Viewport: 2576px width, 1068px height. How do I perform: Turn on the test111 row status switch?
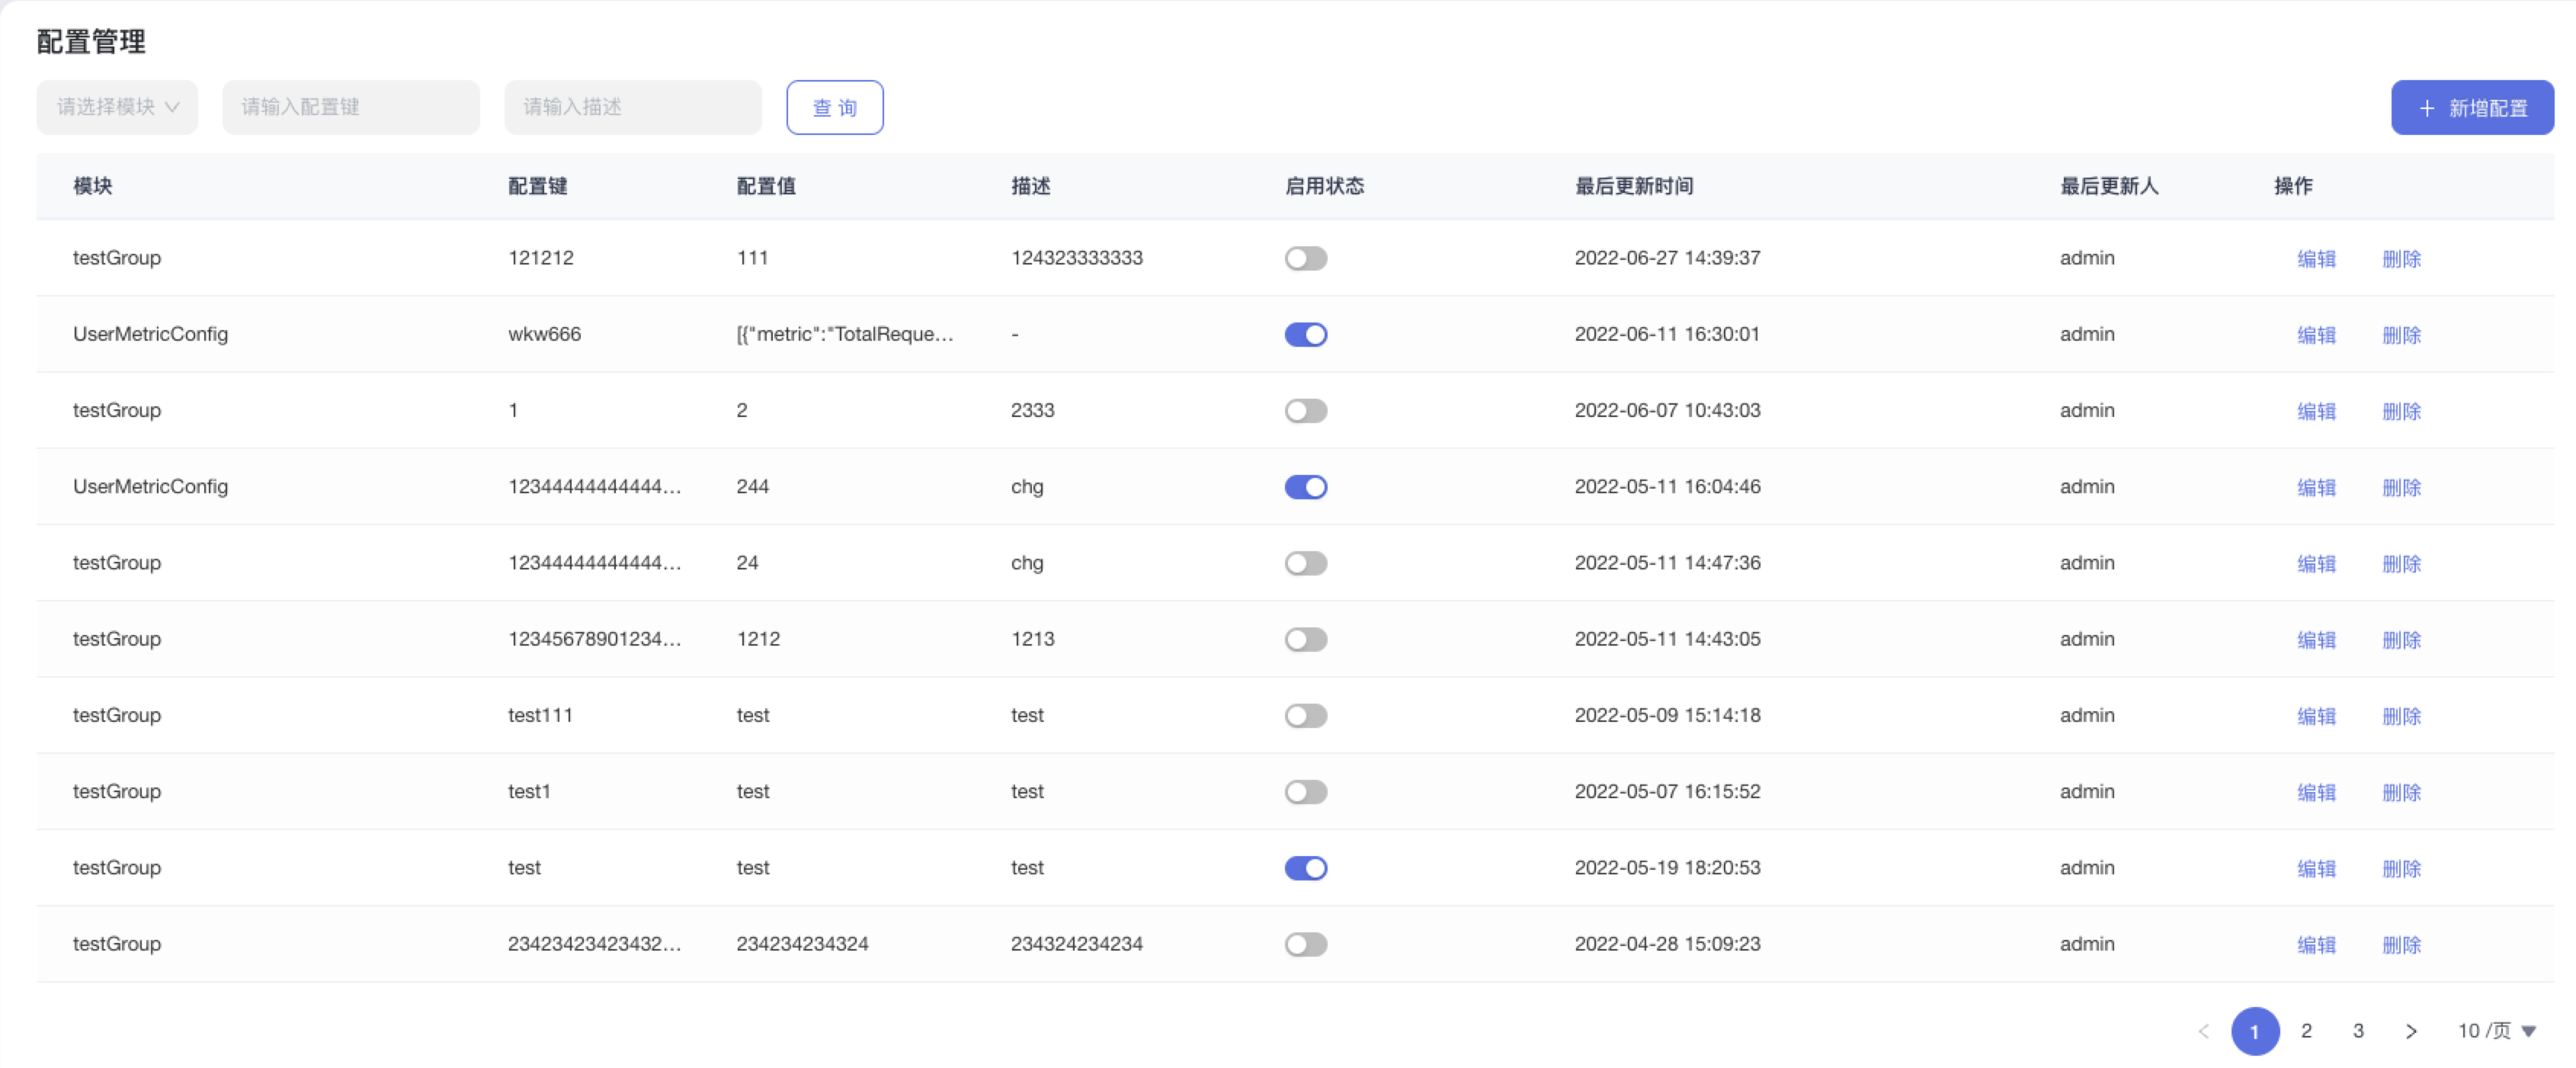1305,715
